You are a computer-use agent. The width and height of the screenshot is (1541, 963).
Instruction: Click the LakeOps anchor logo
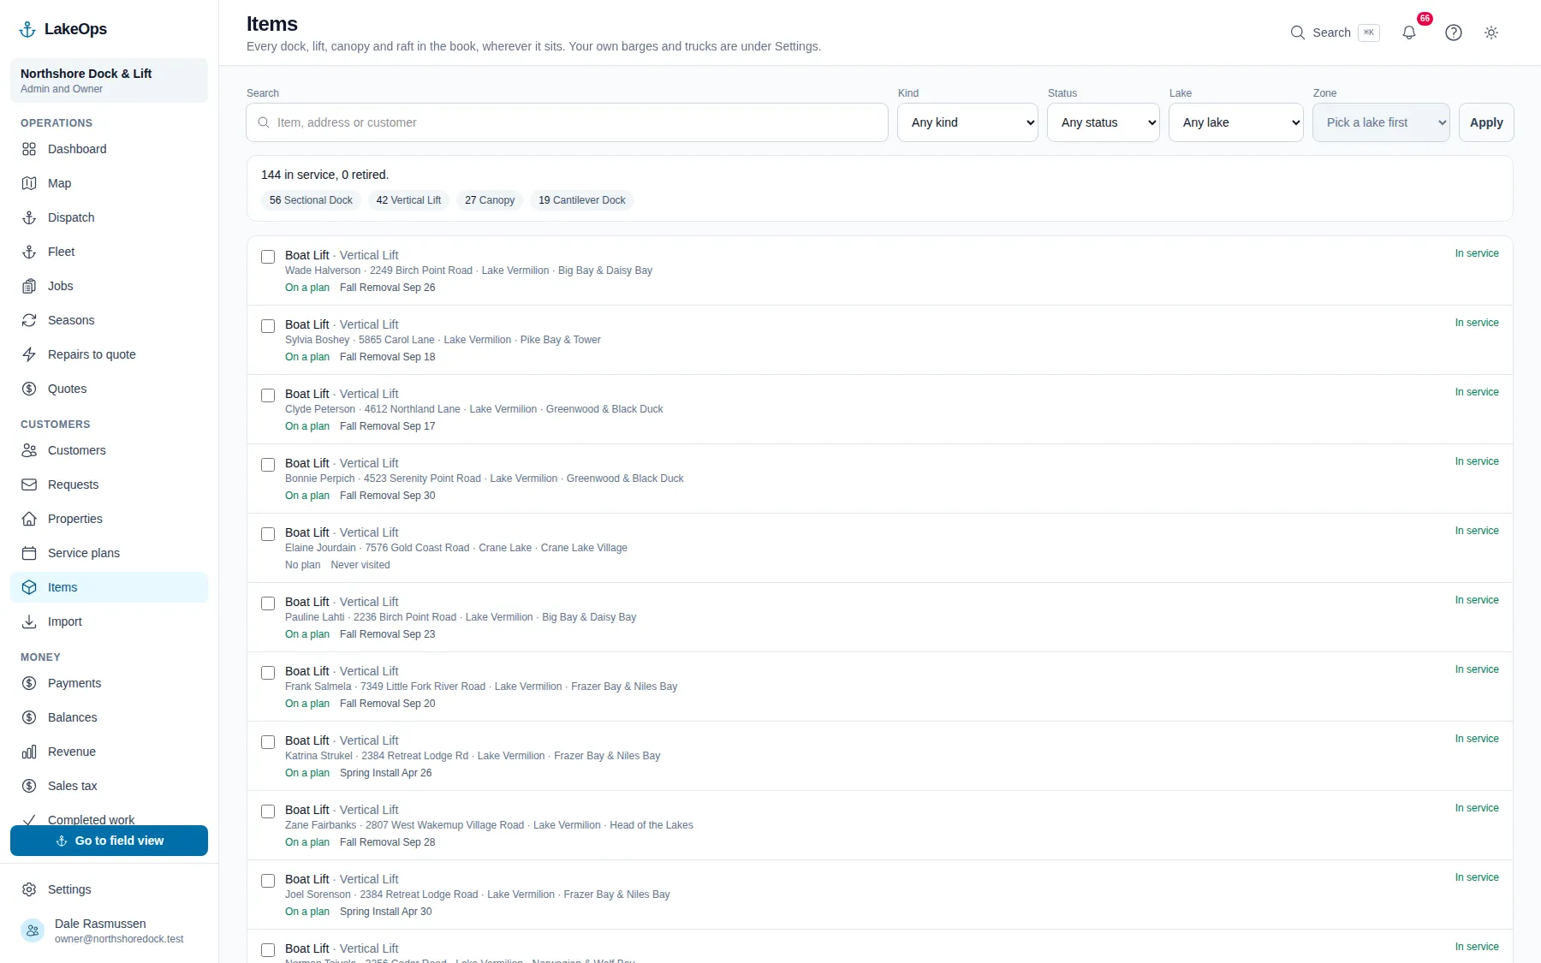27,29
